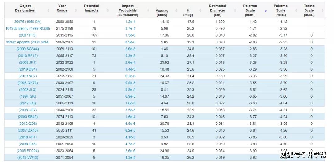The image size is (334, 162).
Task: Click H (mag) column sort arrows
Action: click(200, 10)
